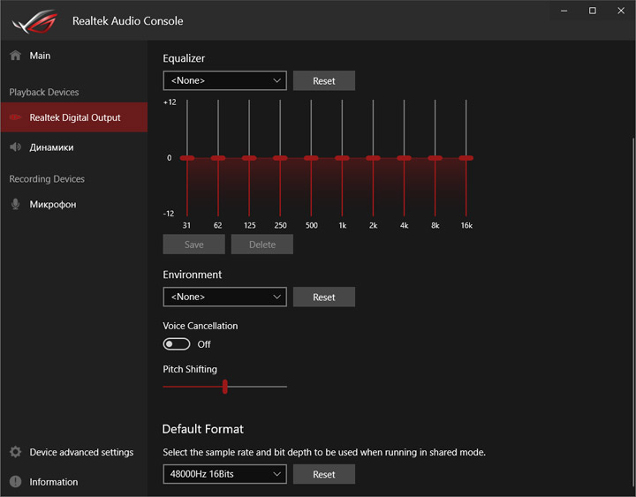
Task: Click the ROG logo in title bar
Action: click(x=34, y=21)
